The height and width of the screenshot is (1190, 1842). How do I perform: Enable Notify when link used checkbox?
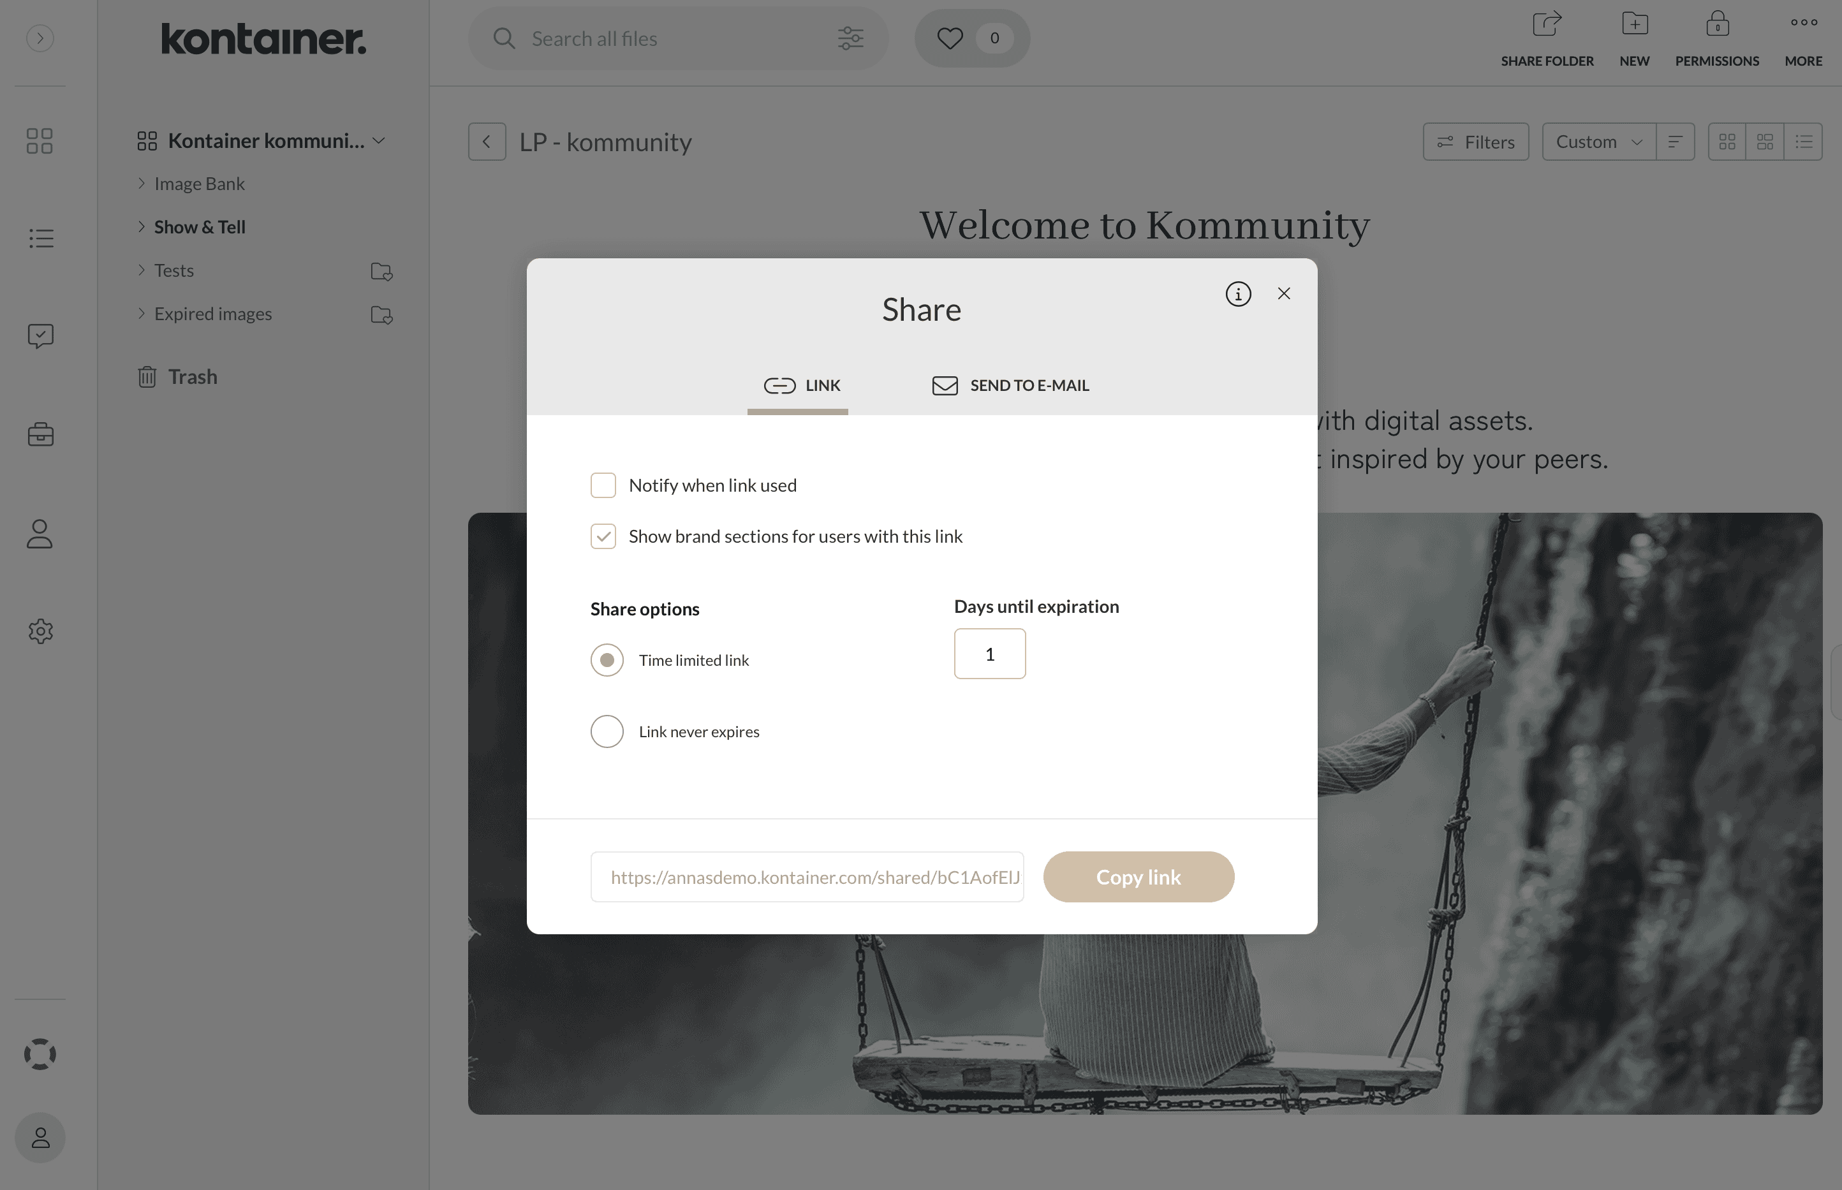tap(603, 485)
